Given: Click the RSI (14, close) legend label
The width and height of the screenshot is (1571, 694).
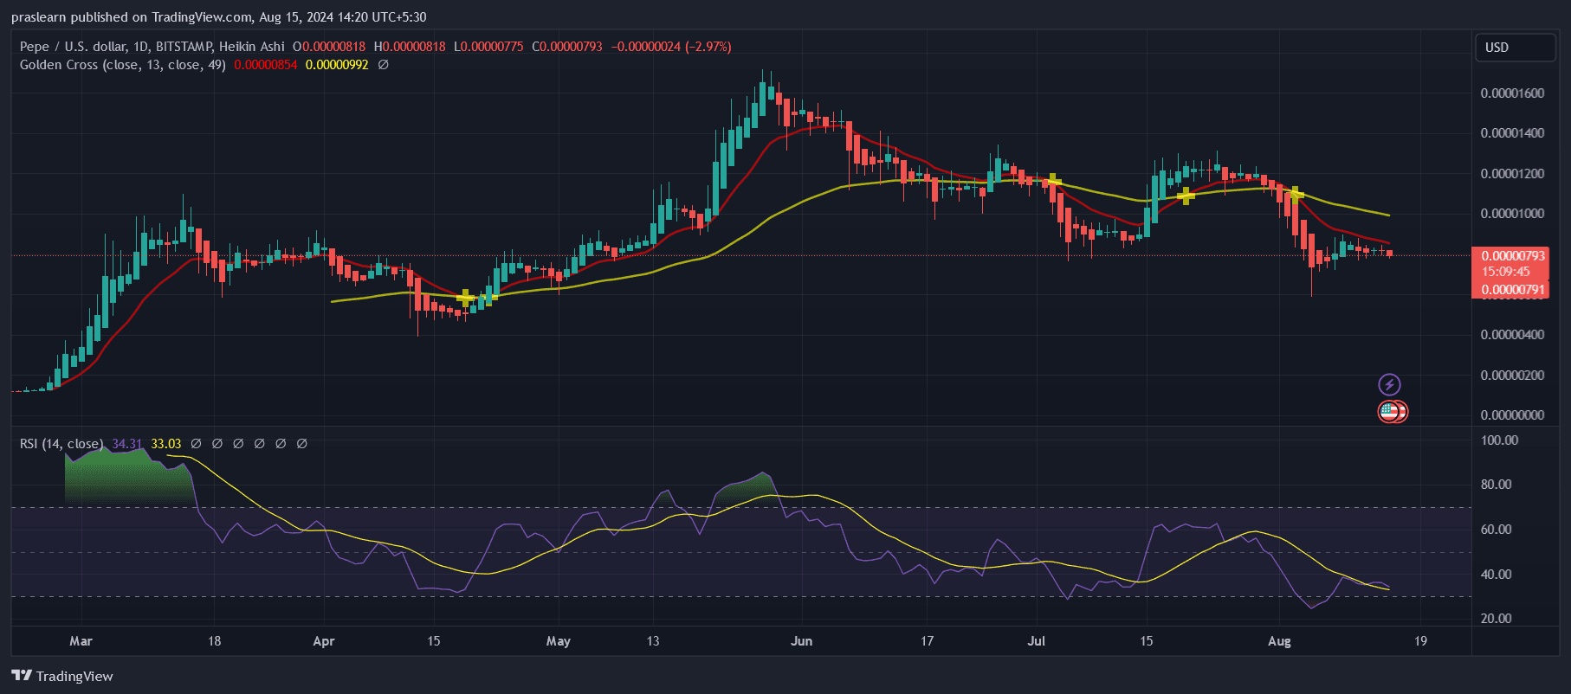Looking at the screenshot, I should [x=61, y=444].
